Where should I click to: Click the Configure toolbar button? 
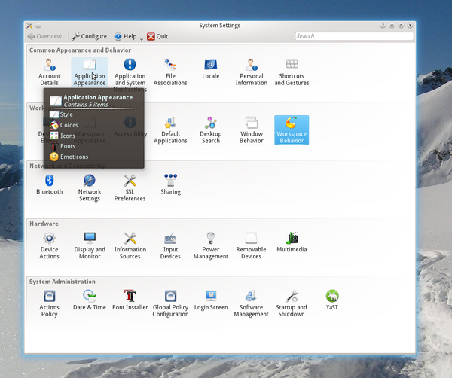(90, 36)
